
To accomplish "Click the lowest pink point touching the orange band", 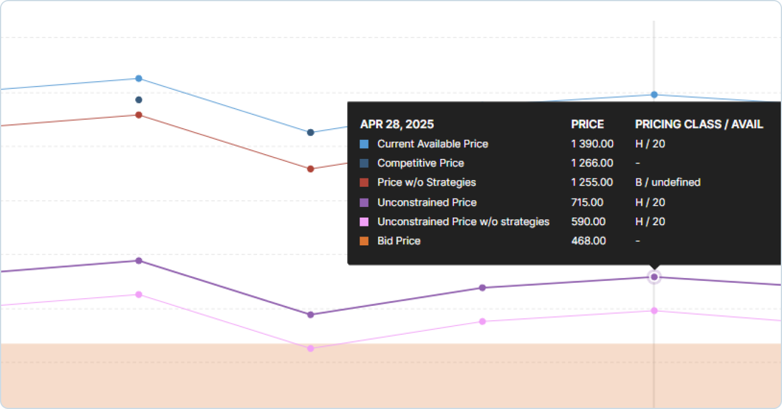I will tap(310, 349).
